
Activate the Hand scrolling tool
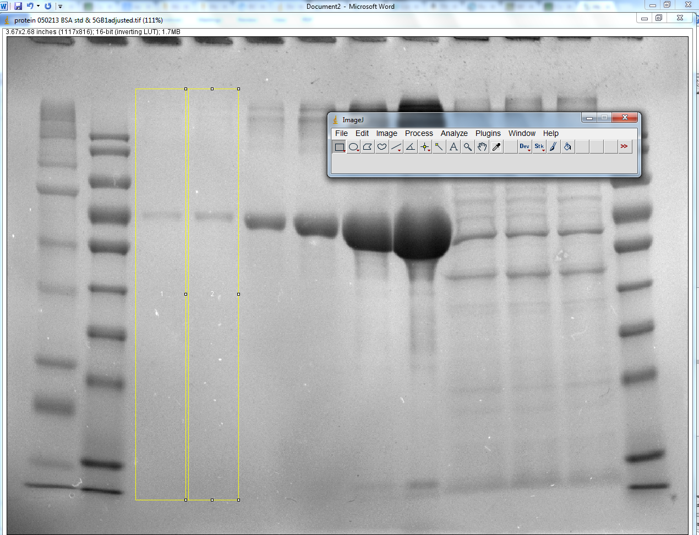pos(482,147)
